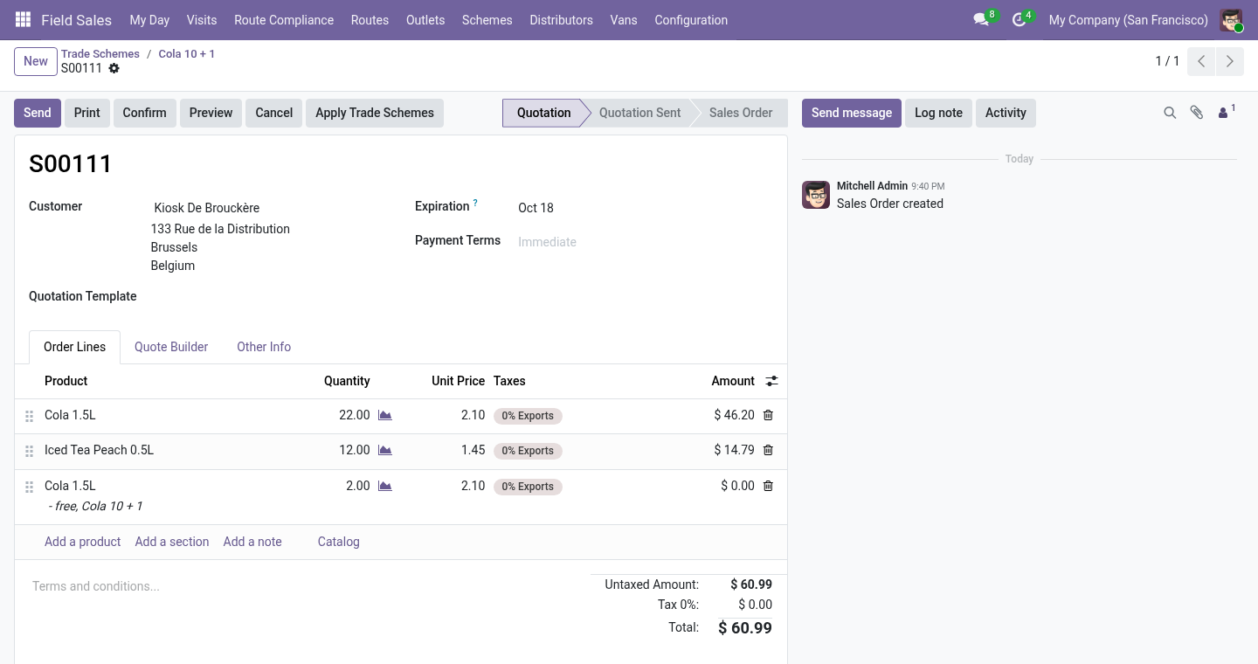The image size is (1258, 664).
Task: Open the Schemes menu
Action: (x=487, y=19)
